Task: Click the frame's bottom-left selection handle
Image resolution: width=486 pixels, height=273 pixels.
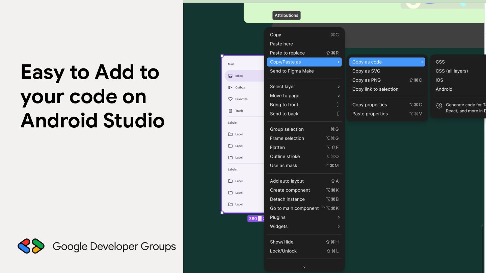Action: pyautogui.click(x=222, y=213)
